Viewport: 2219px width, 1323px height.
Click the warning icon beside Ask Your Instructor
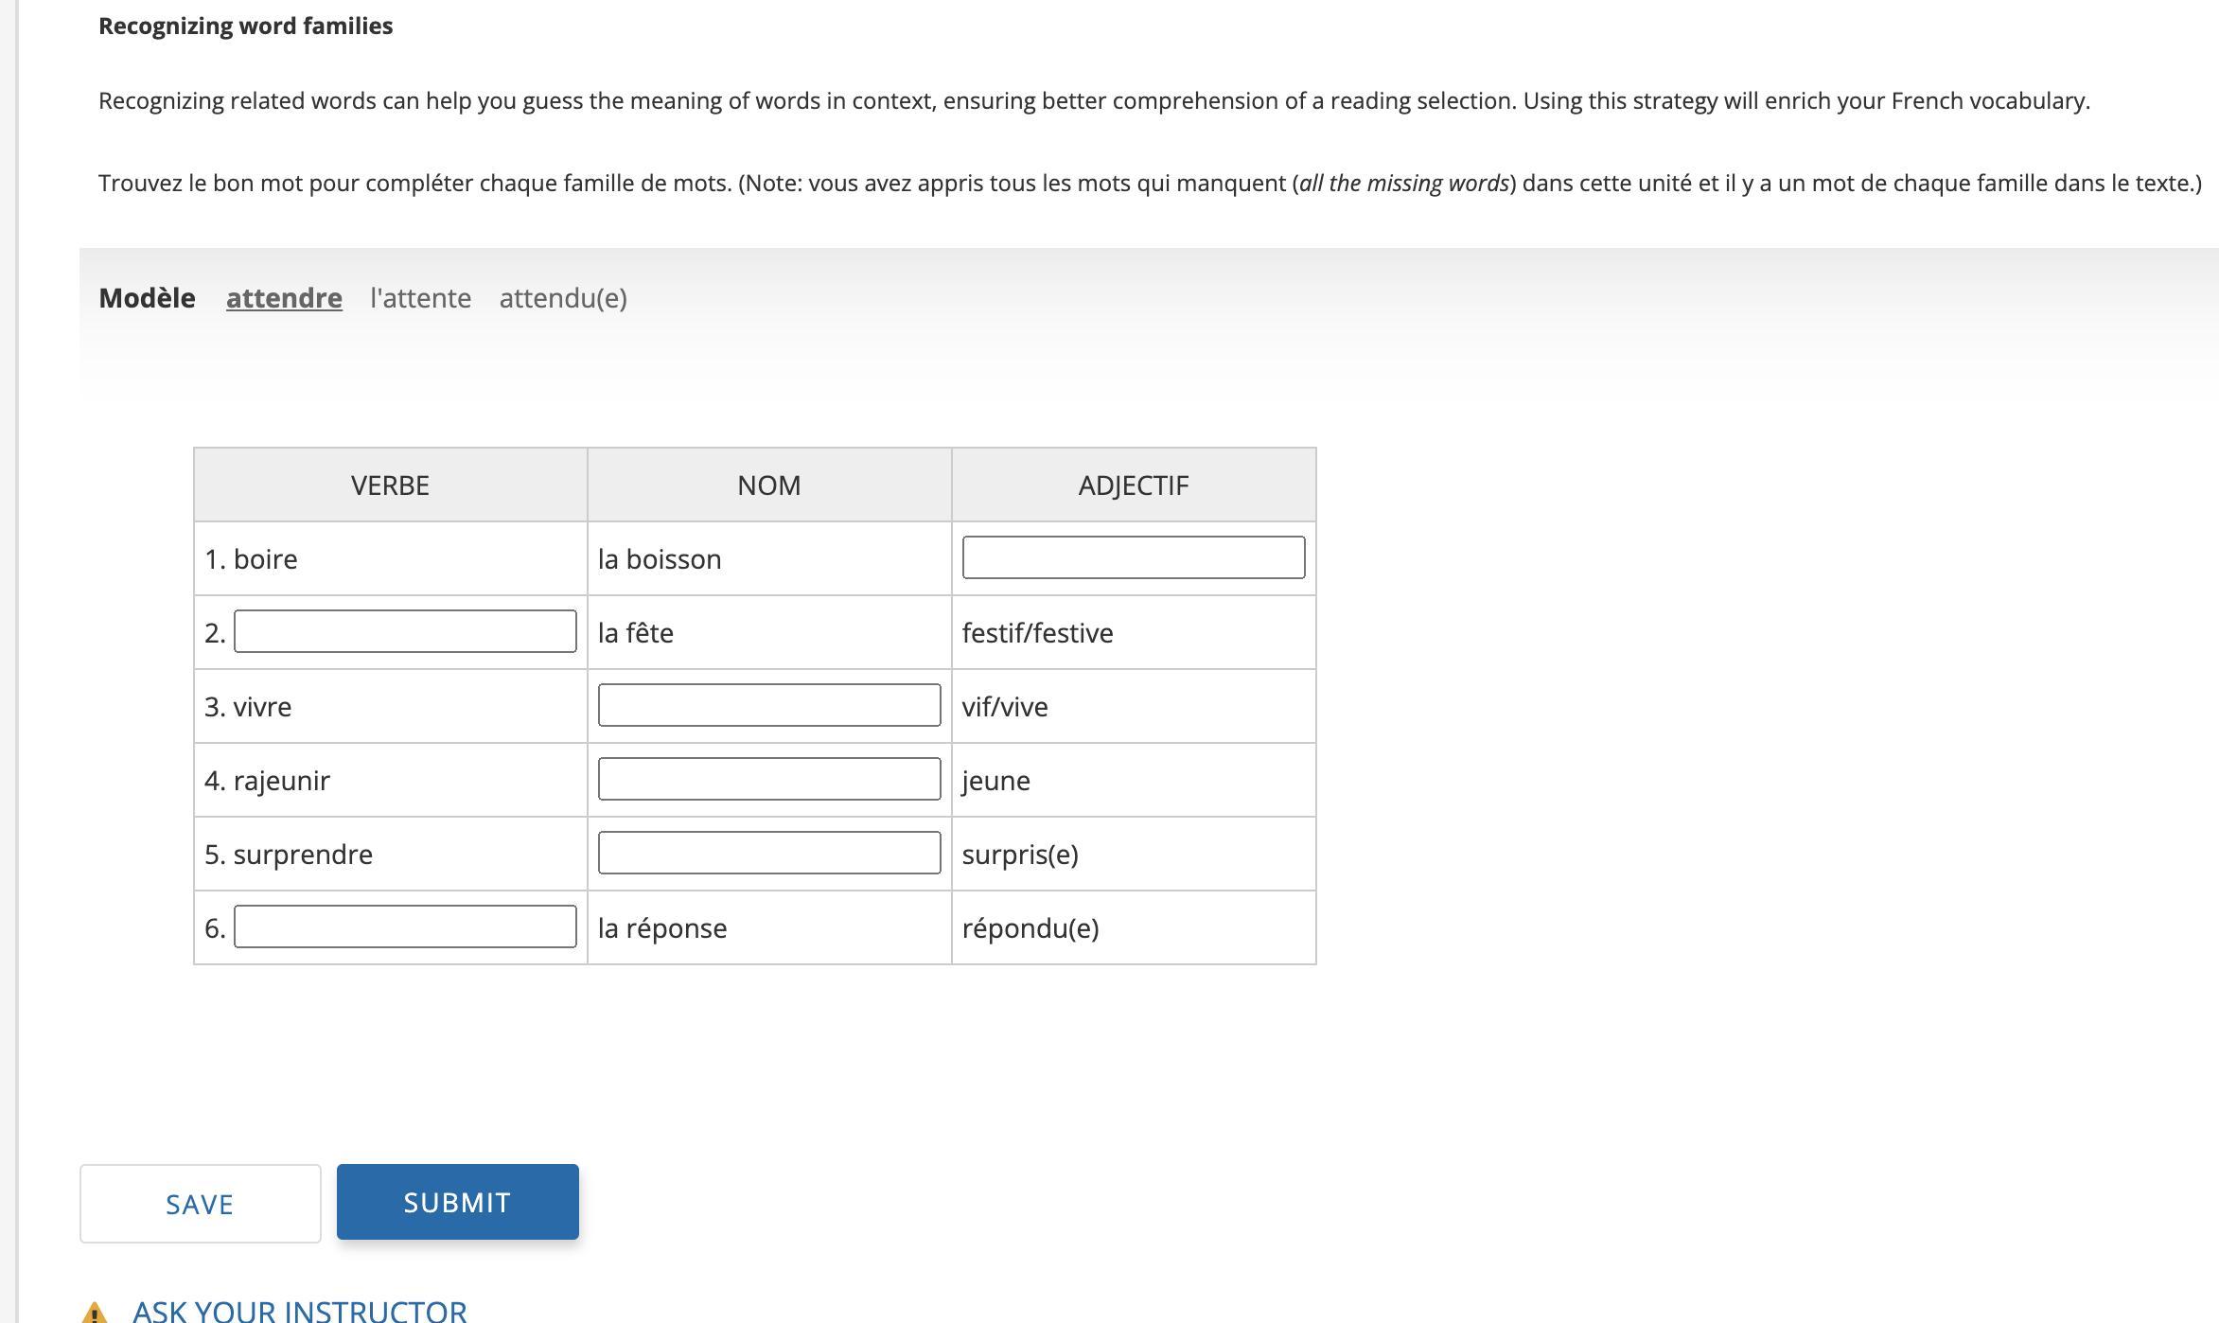94,1313
